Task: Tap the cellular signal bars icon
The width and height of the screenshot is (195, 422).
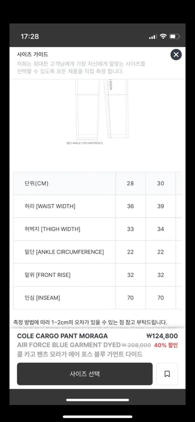Action: pyautogui.click(x=153, y=37)
